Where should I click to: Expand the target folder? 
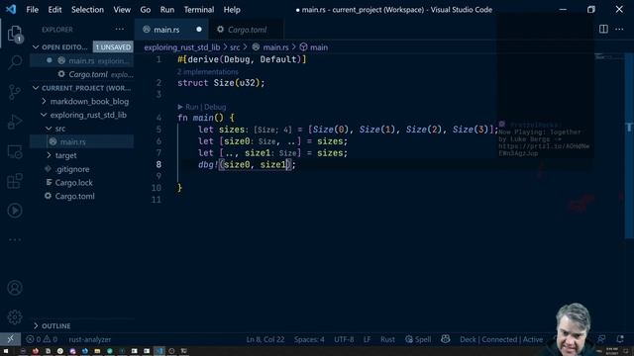pos(65,155)
